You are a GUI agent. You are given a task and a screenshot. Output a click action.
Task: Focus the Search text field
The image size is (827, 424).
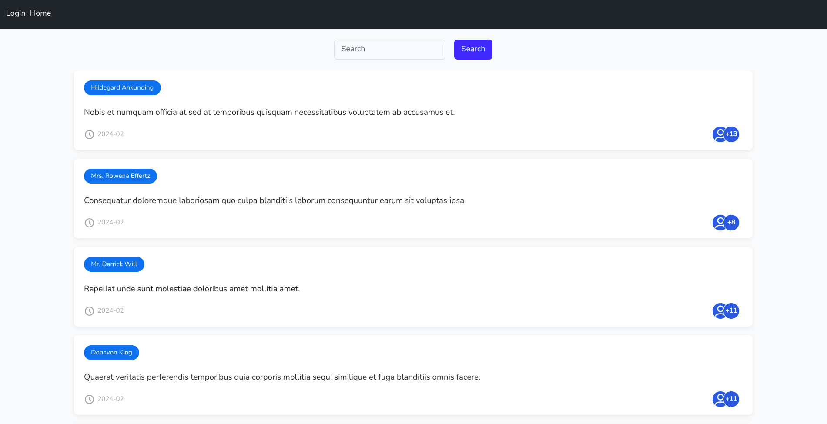tap(390, 49)
